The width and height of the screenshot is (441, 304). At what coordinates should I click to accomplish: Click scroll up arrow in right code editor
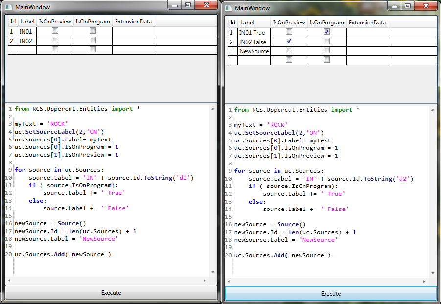point(433,110)
